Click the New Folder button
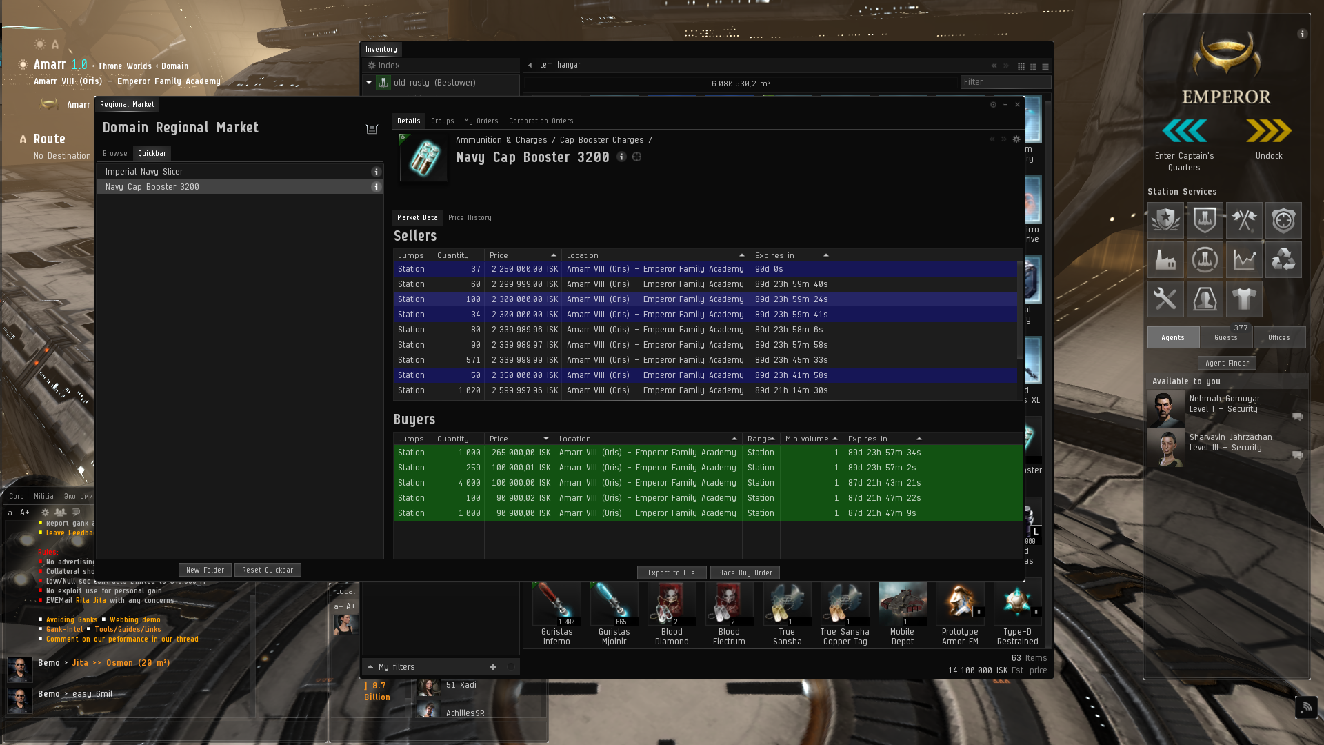This screenshot has width=1324, height=745. [x=205, y=570]
